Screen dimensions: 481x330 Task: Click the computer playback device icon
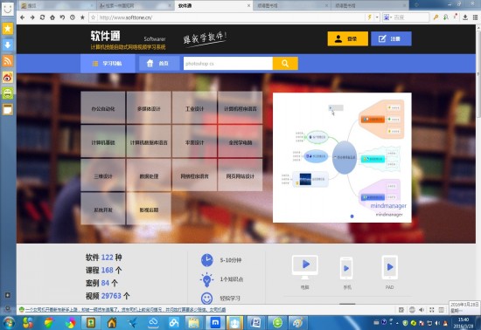click(305, 267)
